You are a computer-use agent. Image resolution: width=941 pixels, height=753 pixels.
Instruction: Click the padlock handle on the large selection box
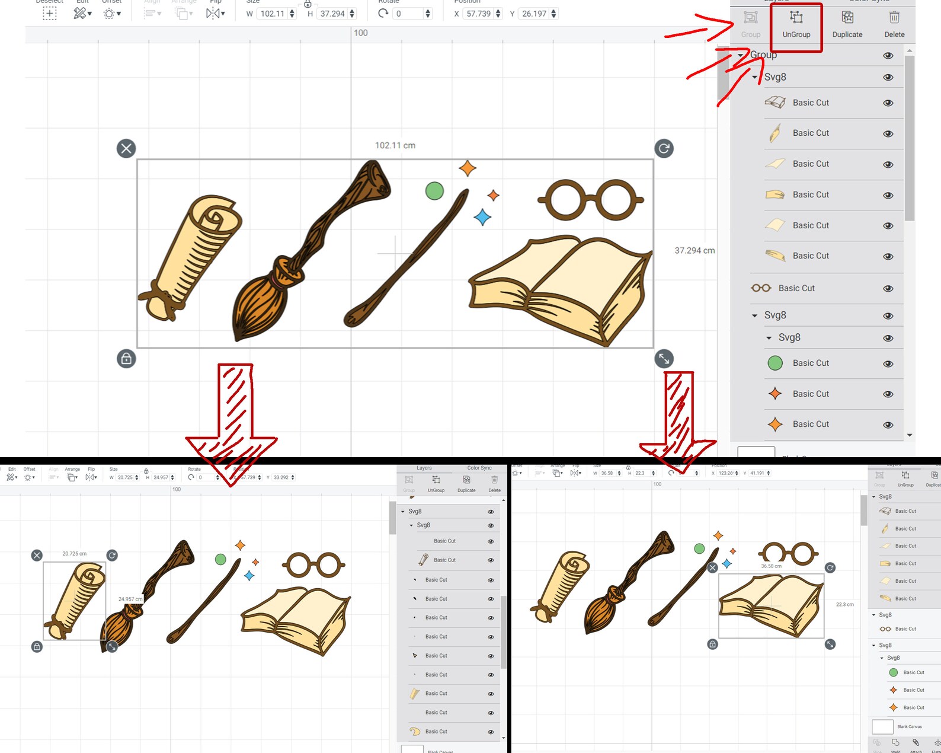tap(126, 359)
